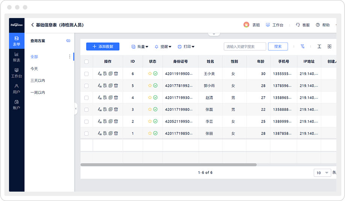Open the 提醒 dropdown
Screen dimensions: 345x201
[x=163, y=47]
